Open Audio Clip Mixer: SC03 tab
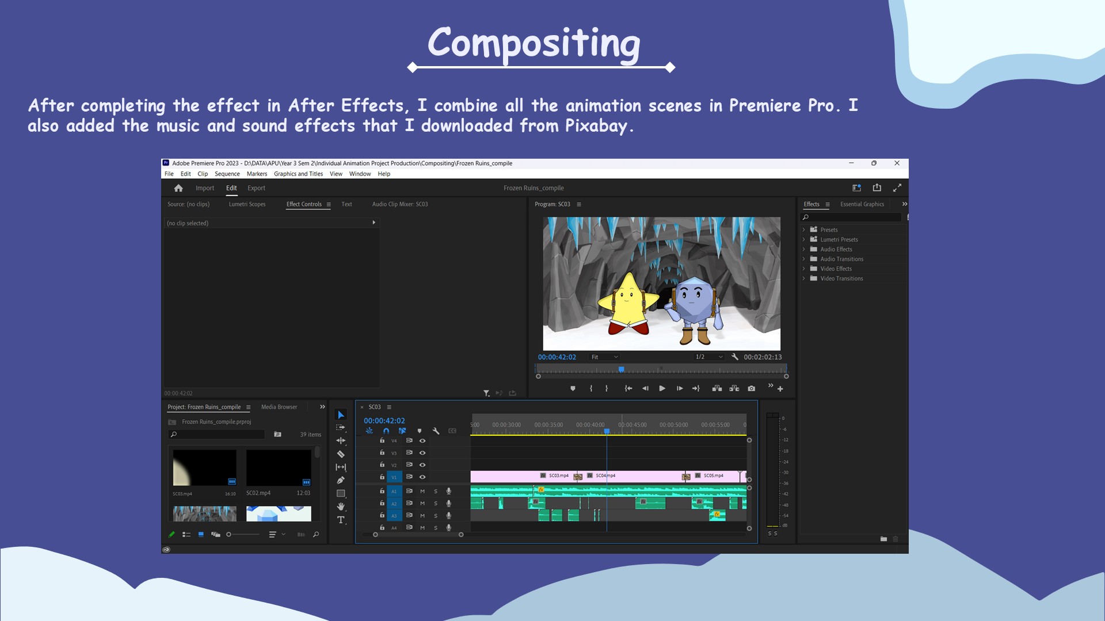1105x621 pixels. click(x=400, y=205)
